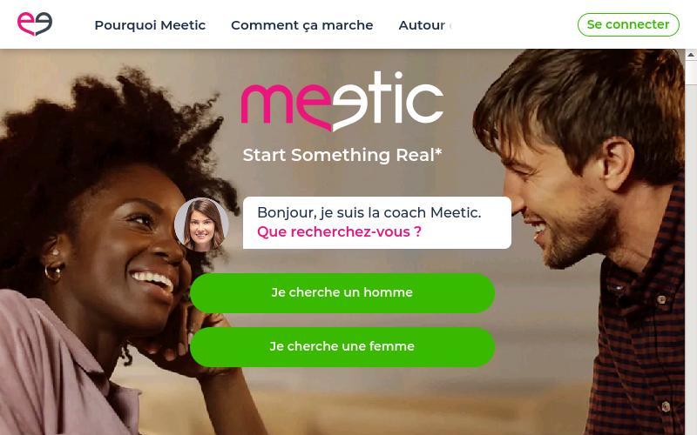Screen dimensions: 697x435
Task: Select the truncated Autour nav item
Action: pos(424,25)
